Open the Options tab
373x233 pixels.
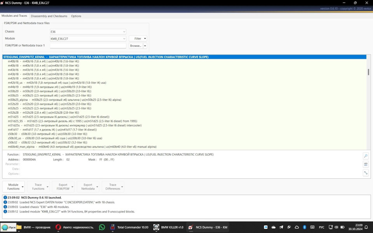tap(76, 16)
